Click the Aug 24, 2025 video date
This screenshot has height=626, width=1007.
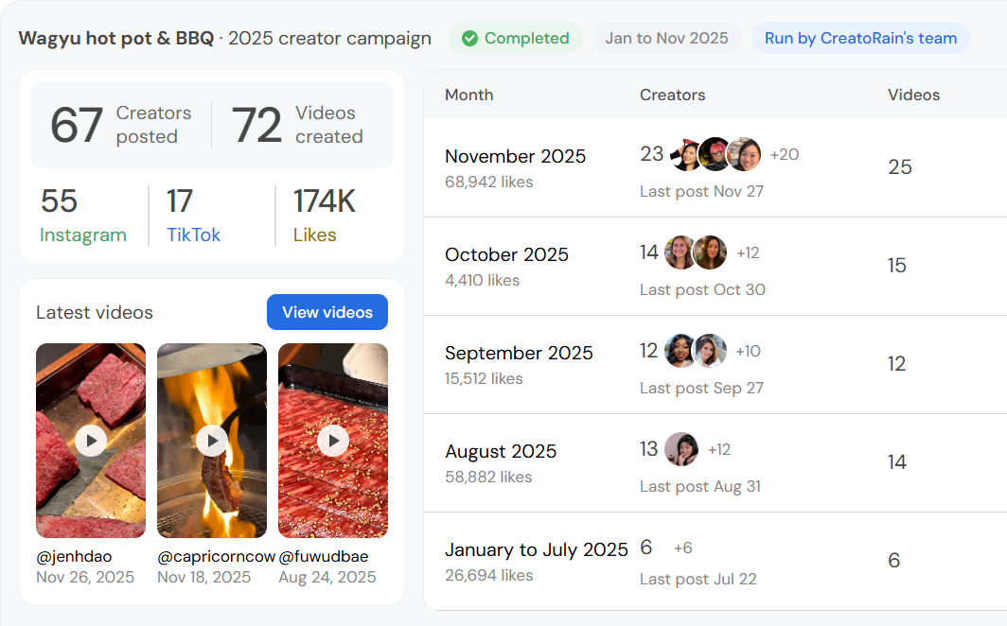tap(327, 577)
